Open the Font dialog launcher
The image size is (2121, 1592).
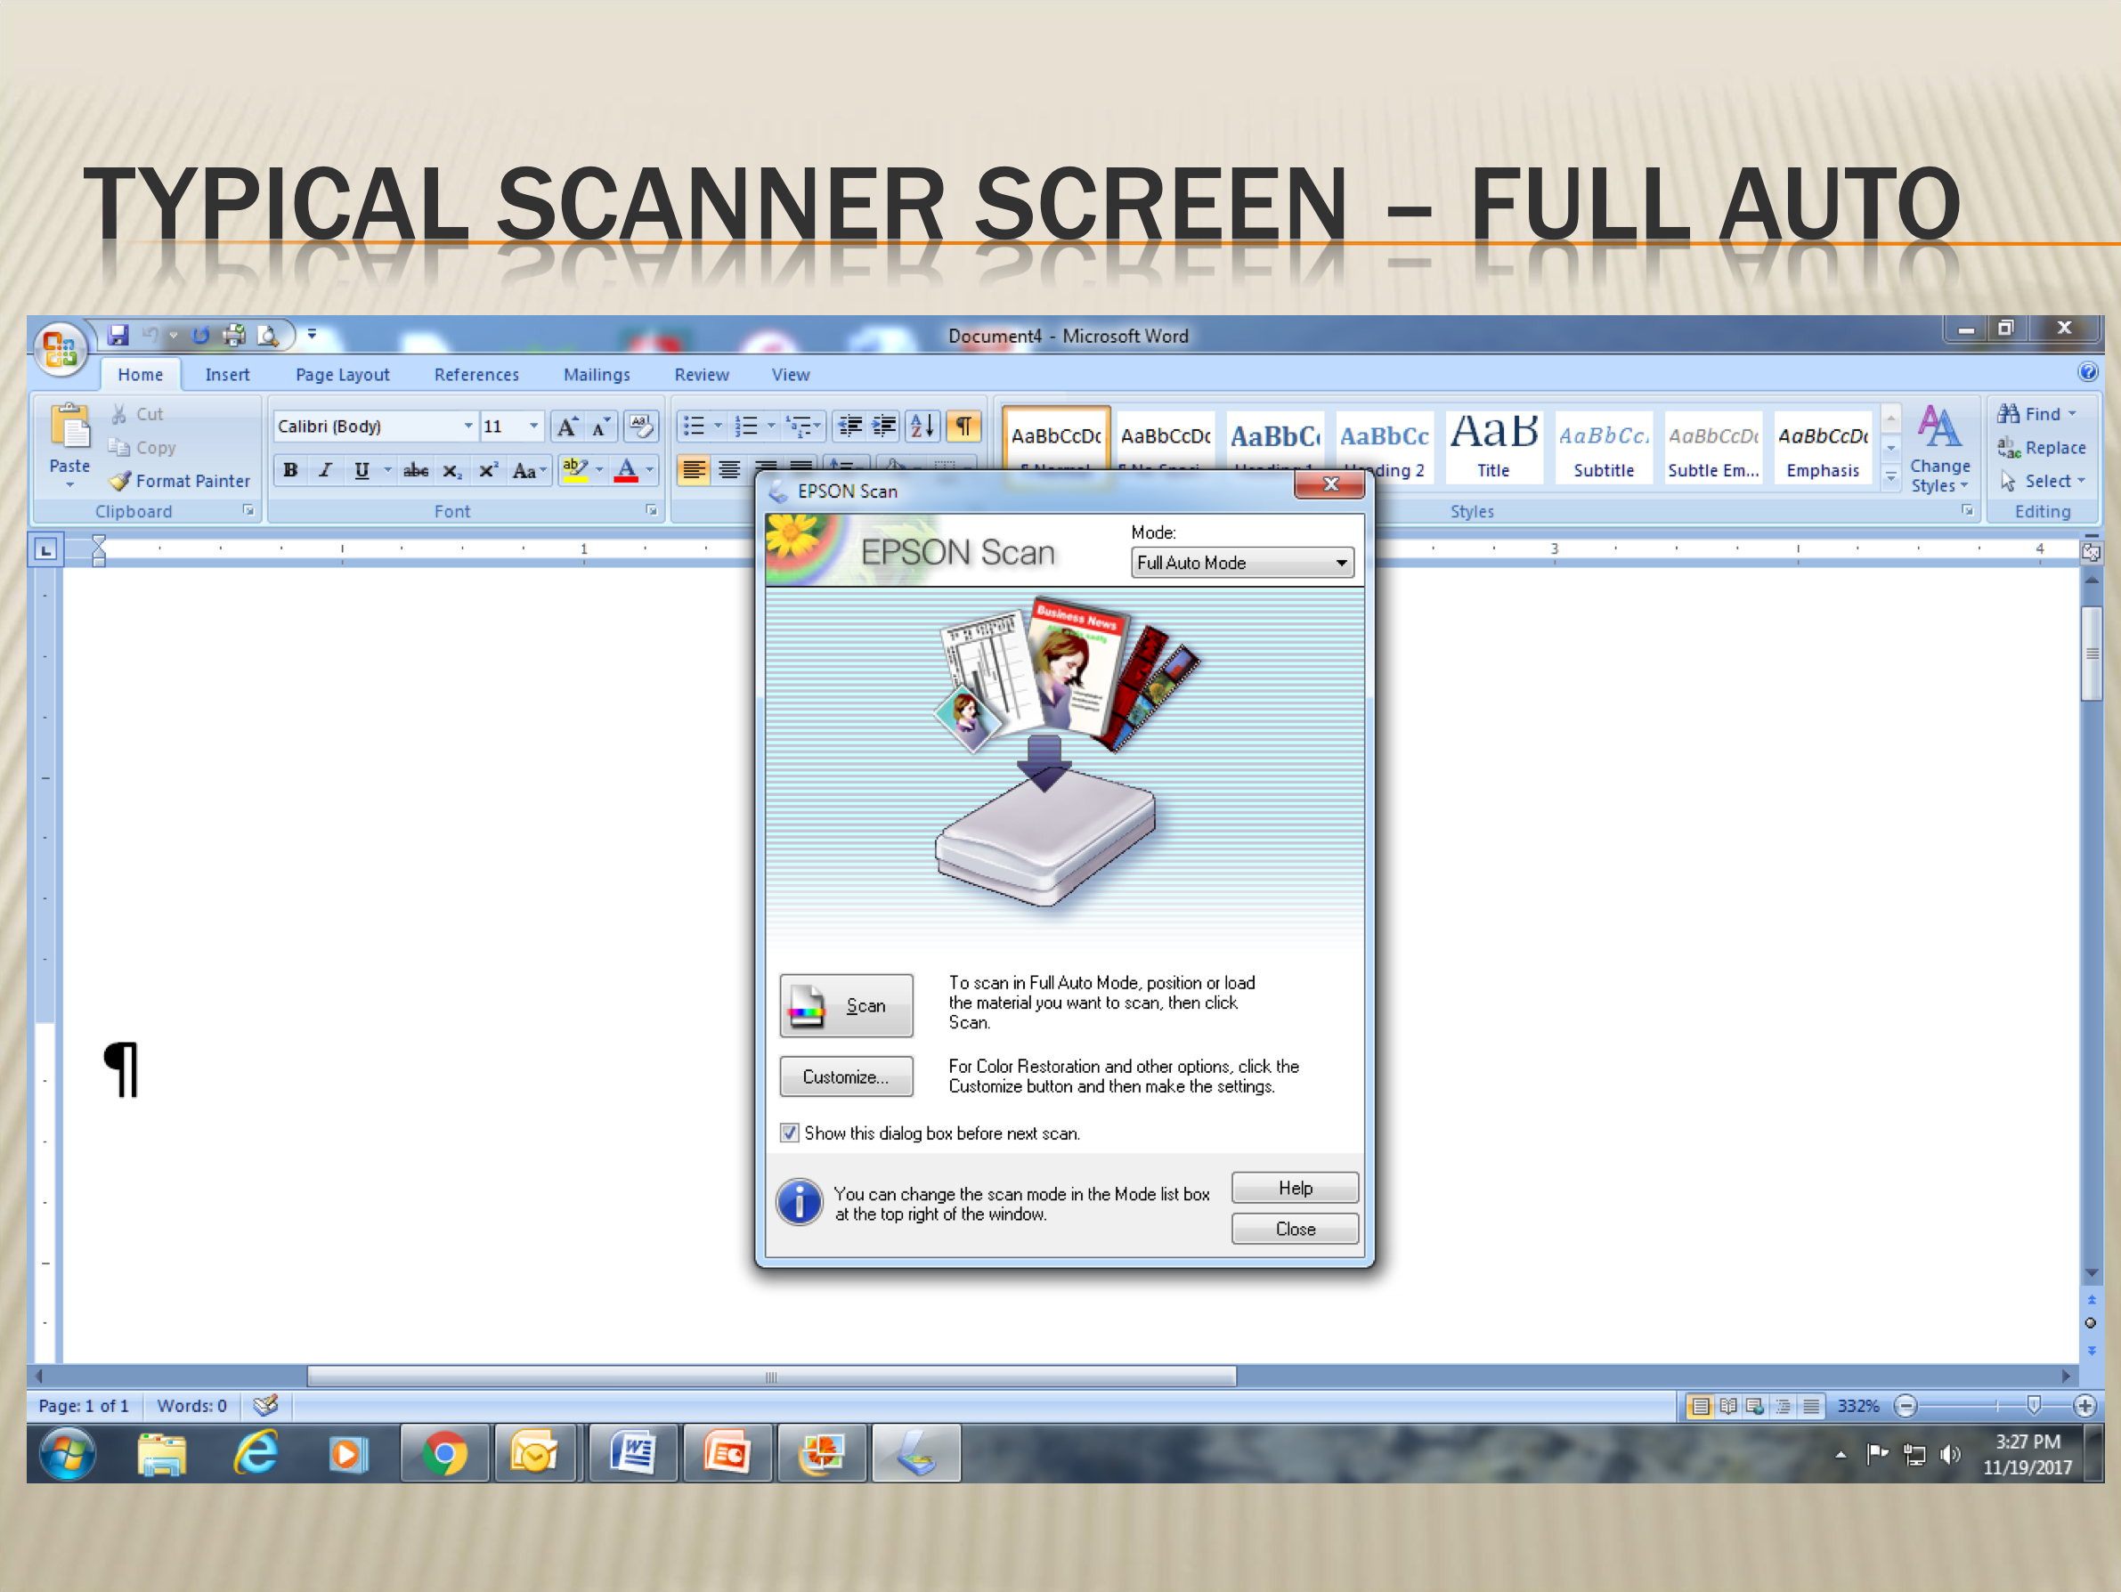(651, 510)
